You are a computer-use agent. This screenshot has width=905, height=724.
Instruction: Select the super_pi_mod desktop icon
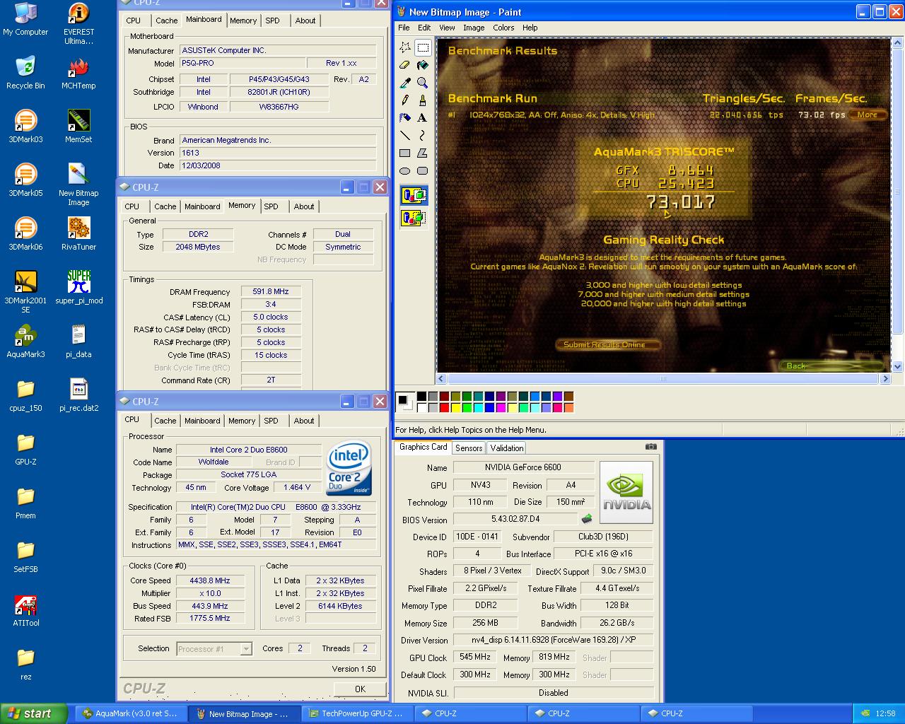pyautogui.click(x=78, y=287)
